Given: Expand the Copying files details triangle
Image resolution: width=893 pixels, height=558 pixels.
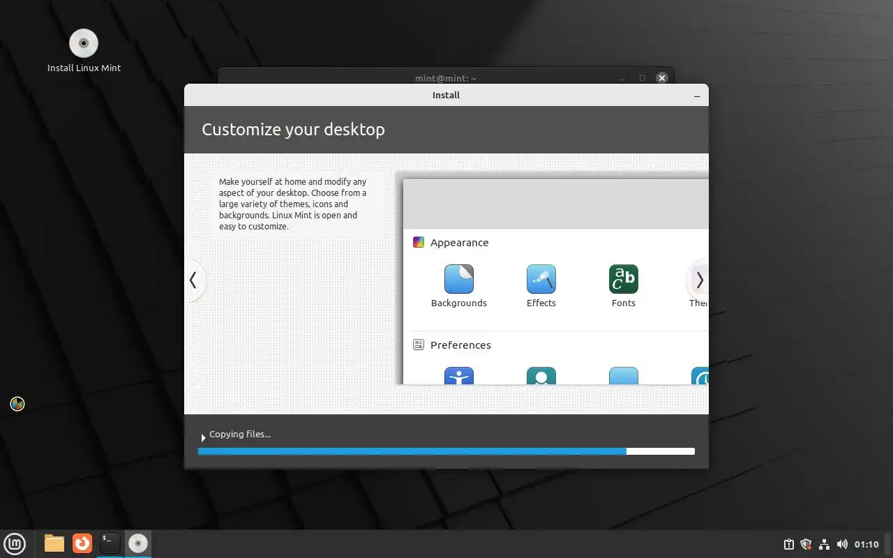Looking at the screenshot, I should point(203,437).
